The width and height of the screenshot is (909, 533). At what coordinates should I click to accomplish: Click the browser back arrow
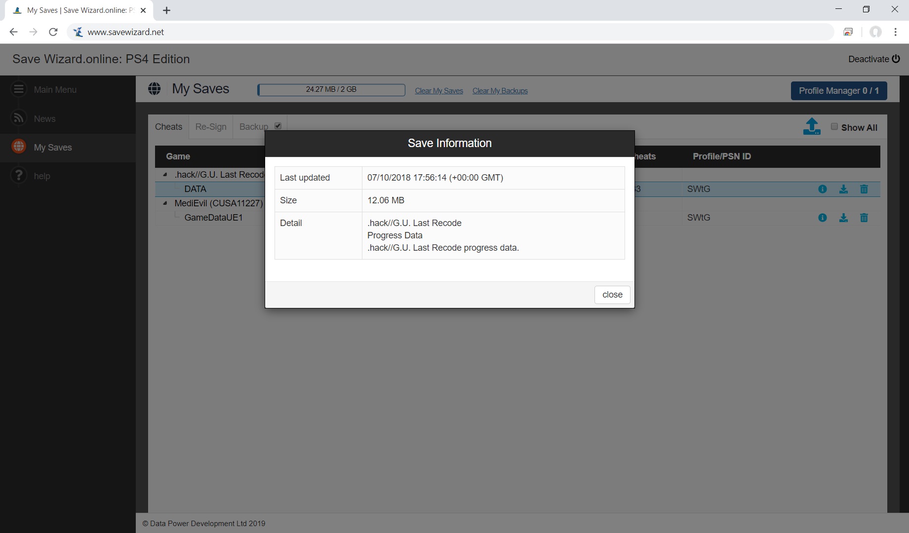(14, 32)
